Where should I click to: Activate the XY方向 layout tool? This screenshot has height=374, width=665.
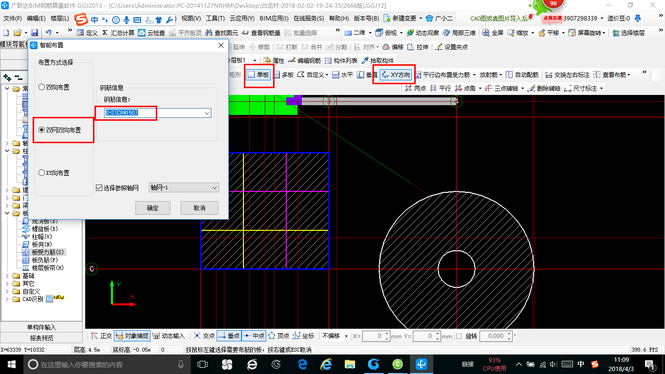(396, 75)
